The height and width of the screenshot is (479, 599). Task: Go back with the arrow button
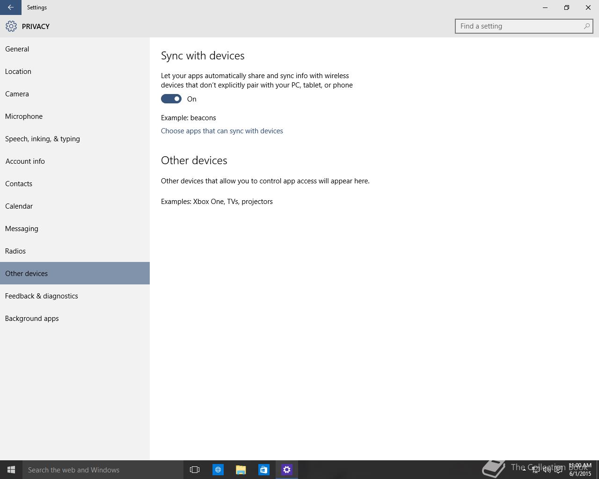[10, 7]
